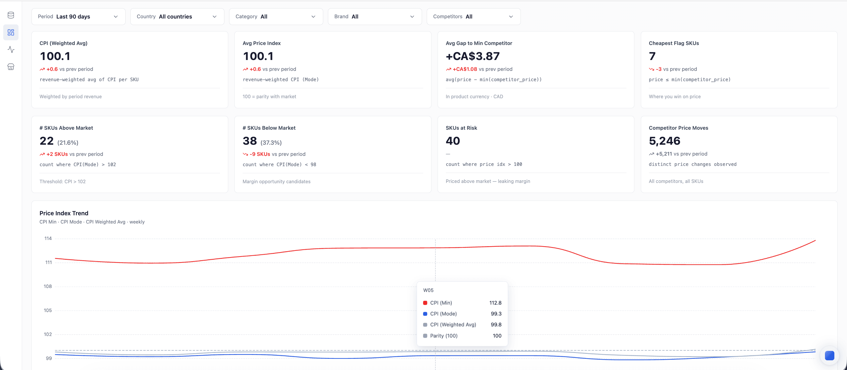Click the SKUs at Risk value 40
This screenshot has width=847, height=370.
coord(452,141)
